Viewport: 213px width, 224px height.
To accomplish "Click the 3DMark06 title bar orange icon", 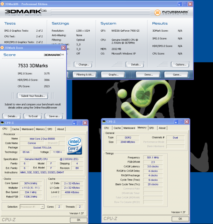I will click(2, 4).
